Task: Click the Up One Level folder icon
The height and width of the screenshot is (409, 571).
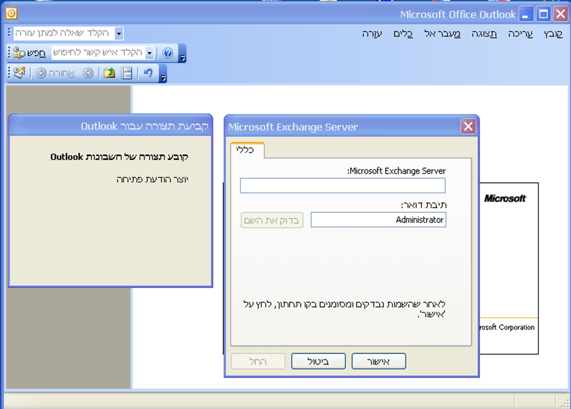Action: pyautogui.click(x=109, y=73)
